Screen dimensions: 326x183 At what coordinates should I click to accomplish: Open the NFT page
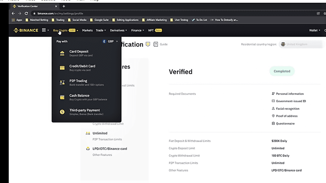[155, 30]
